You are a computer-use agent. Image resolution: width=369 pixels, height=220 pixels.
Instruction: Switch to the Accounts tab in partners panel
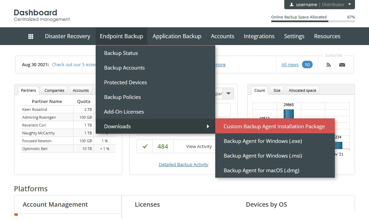[x=81, y=90]
